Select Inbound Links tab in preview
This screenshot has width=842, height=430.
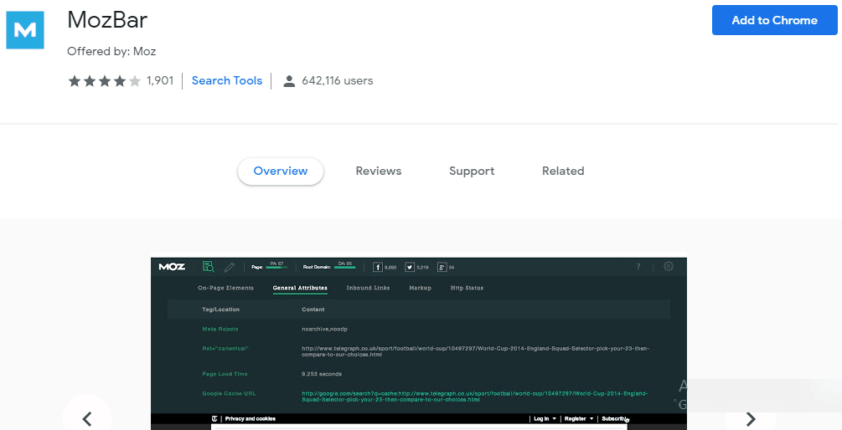368,288
